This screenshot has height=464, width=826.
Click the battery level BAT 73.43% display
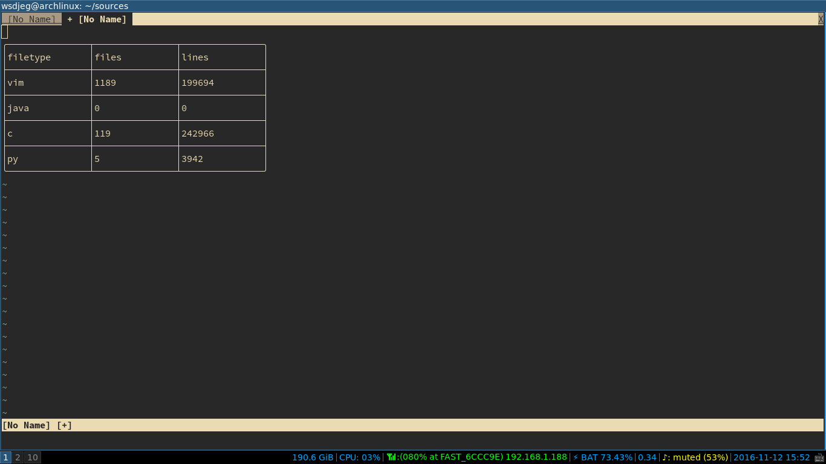(x=608, y=457)
